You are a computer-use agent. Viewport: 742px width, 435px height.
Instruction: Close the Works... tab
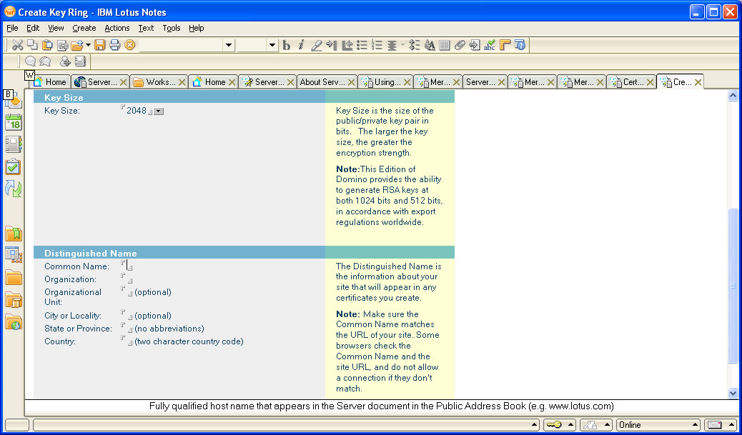182,82
